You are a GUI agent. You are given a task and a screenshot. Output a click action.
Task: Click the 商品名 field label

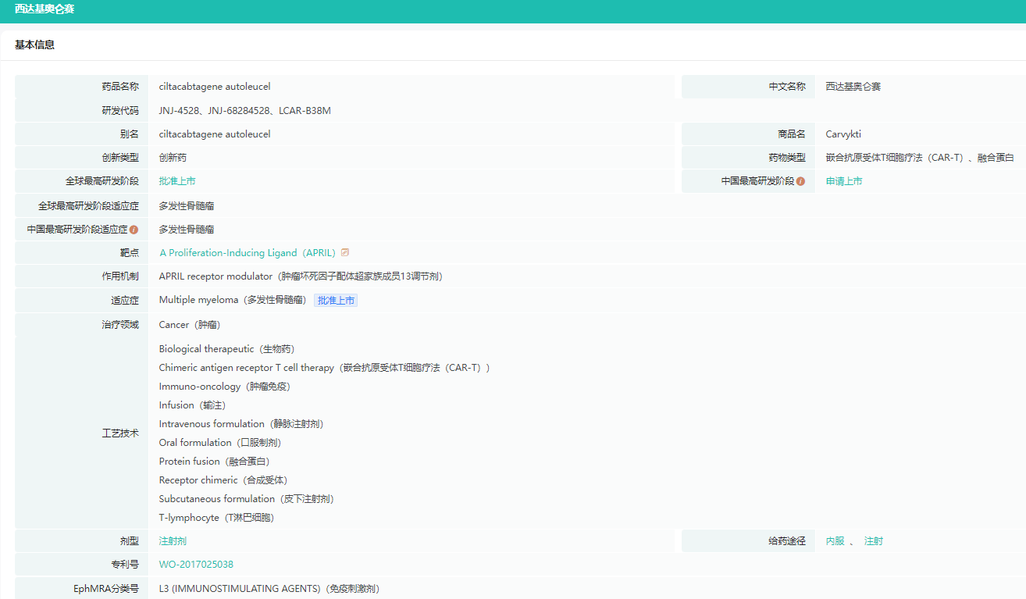click(792, 134)
